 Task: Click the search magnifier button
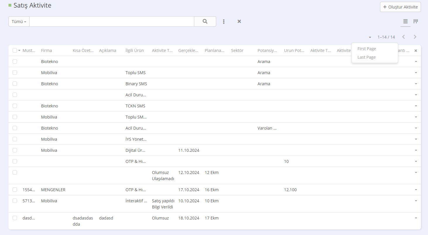coord(205,21)
